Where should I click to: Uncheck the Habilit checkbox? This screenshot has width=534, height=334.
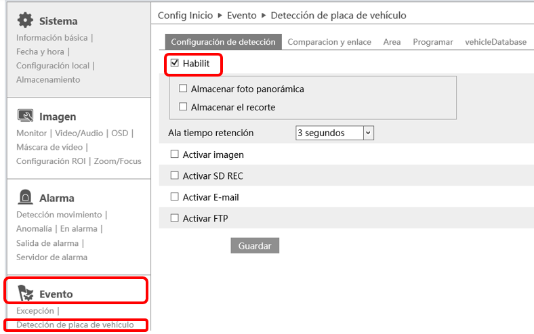click(x=175, y=63)
